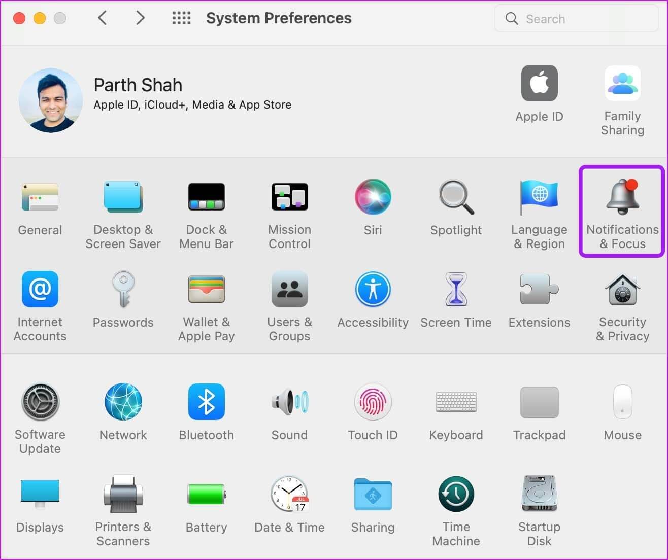Click Apple ID, iCloud+, Media & App Store text
The height and width of the screenshot is (560, 668).
coord(192,105)
